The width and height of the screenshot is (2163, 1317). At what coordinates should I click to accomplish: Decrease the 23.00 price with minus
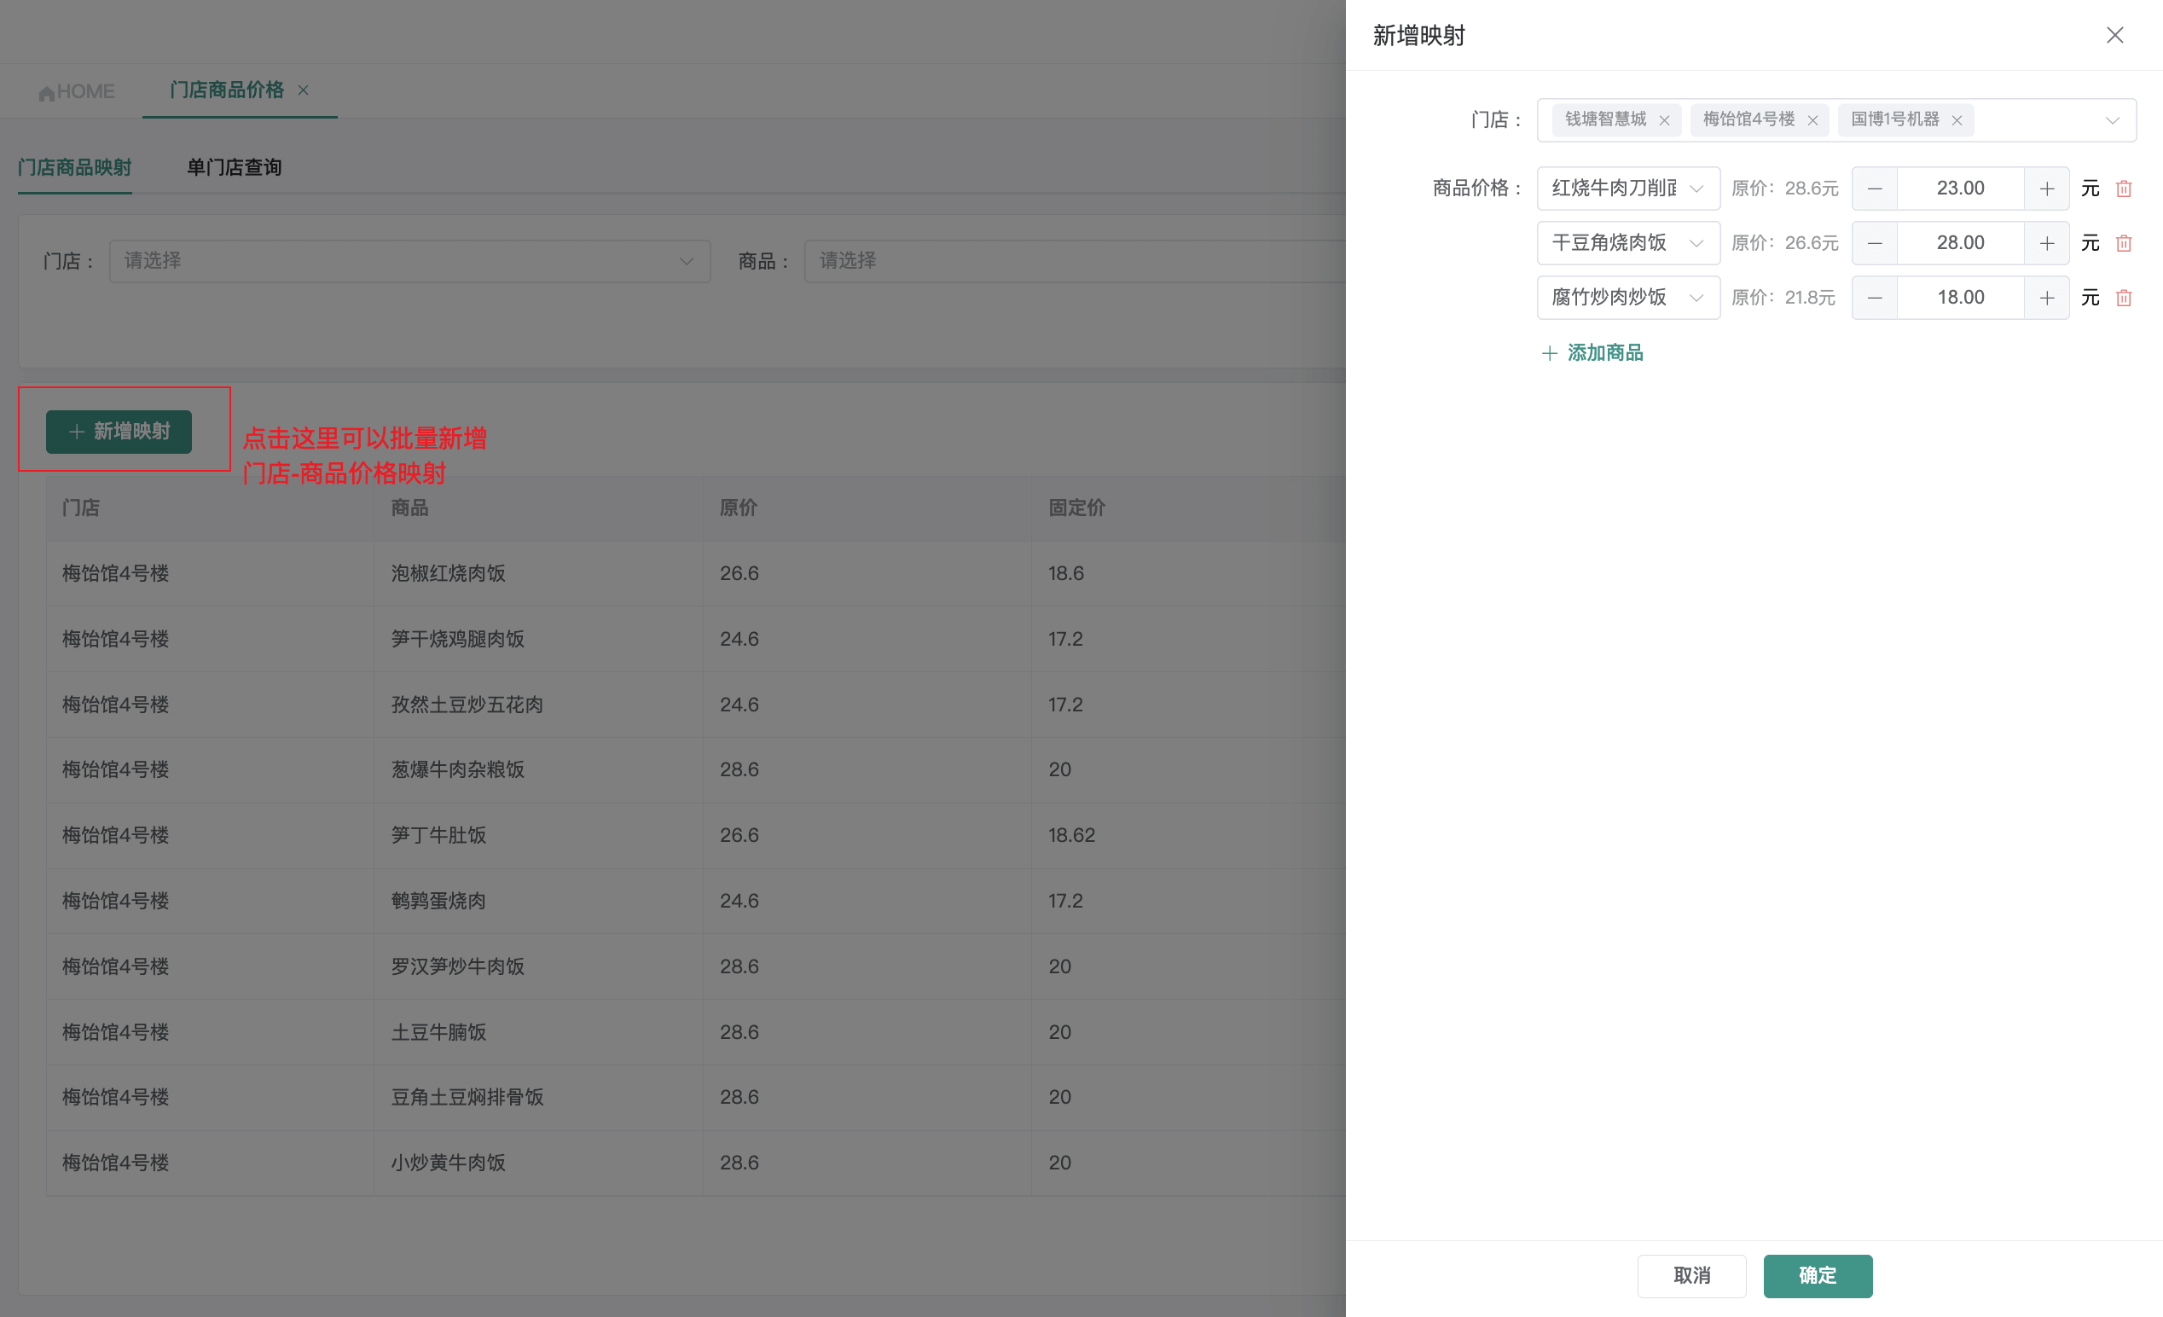[x=1875, y=188]
